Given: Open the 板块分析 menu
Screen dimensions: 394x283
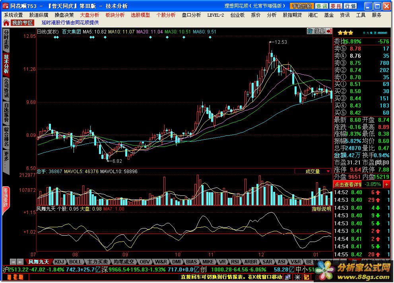Looking at the screenshot, I should [115, 15].
